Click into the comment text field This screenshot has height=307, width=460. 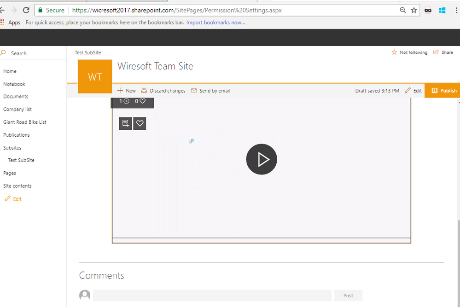click(x=212, y=295)
